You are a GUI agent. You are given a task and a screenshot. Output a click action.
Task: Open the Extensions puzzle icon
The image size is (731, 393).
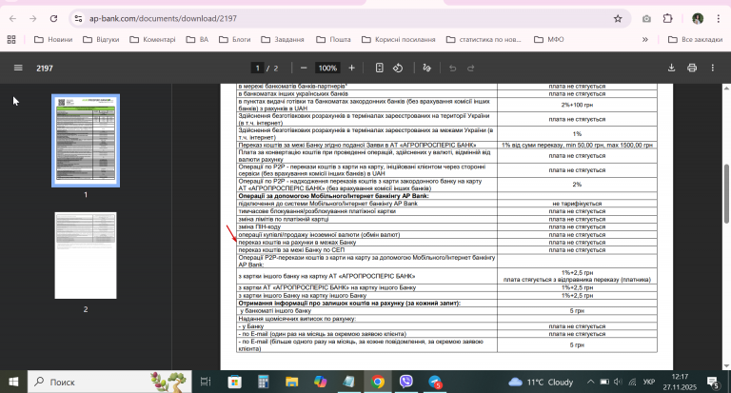[x=667, y=19]
